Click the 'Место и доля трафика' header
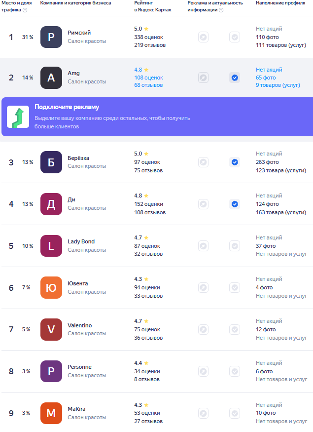The image size is (313, 432). 16,6
